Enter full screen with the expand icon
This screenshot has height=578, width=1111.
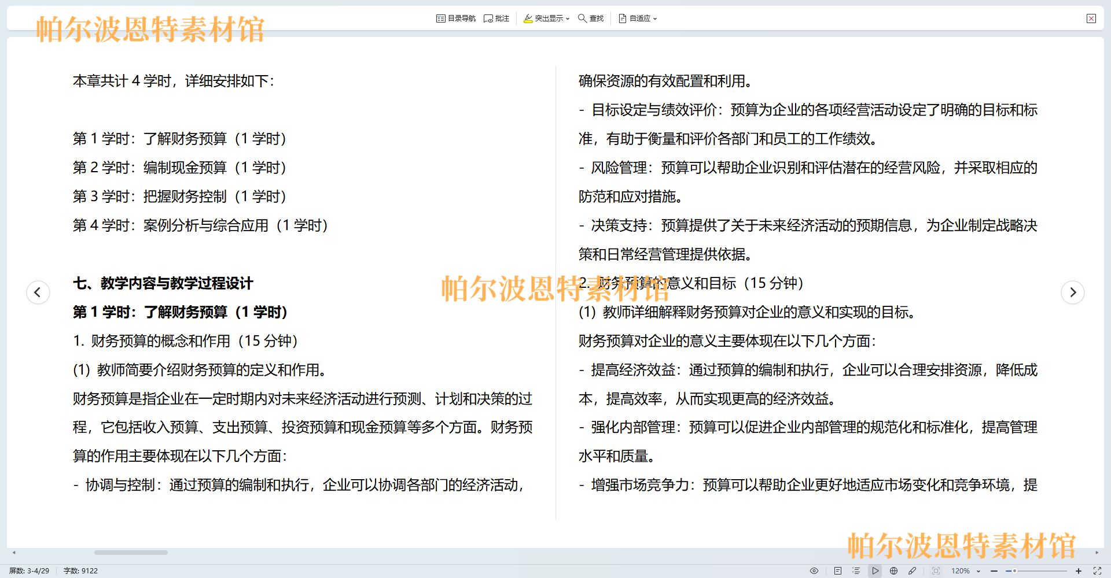pyautogui.click(x=1097, y=570)
